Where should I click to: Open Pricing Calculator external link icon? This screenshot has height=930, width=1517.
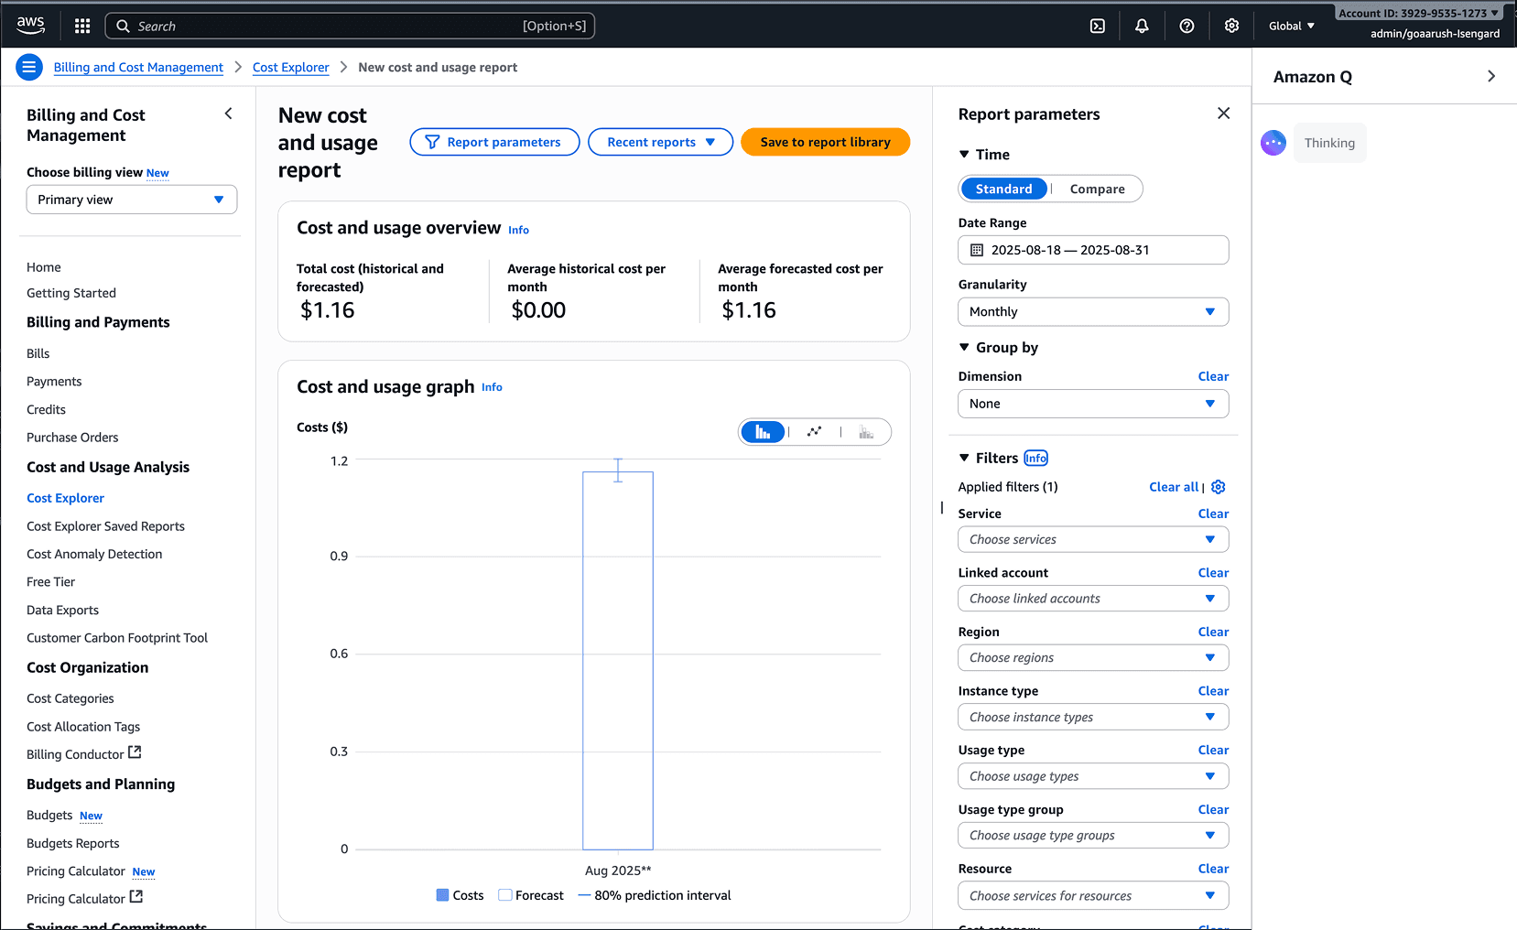tap(135, 897)
